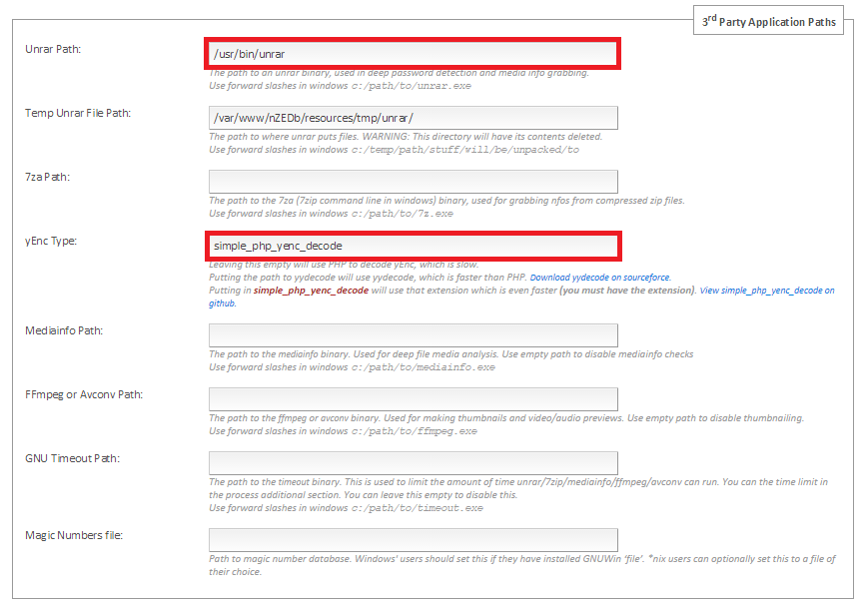This screenshot has width=862, height=605.
Task: Click the '7za Path:' label text
Action: tap(47, 177)
